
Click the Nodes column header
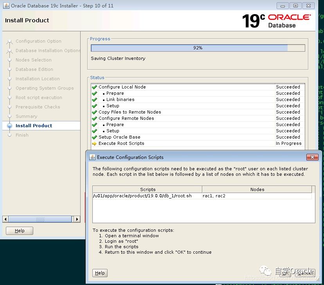click(x=257, y=189)
